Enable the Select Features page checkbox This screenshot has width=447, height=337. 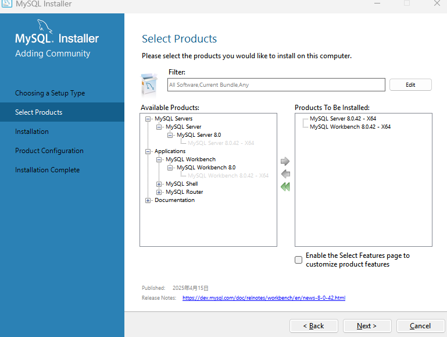(x=298, y=260)
